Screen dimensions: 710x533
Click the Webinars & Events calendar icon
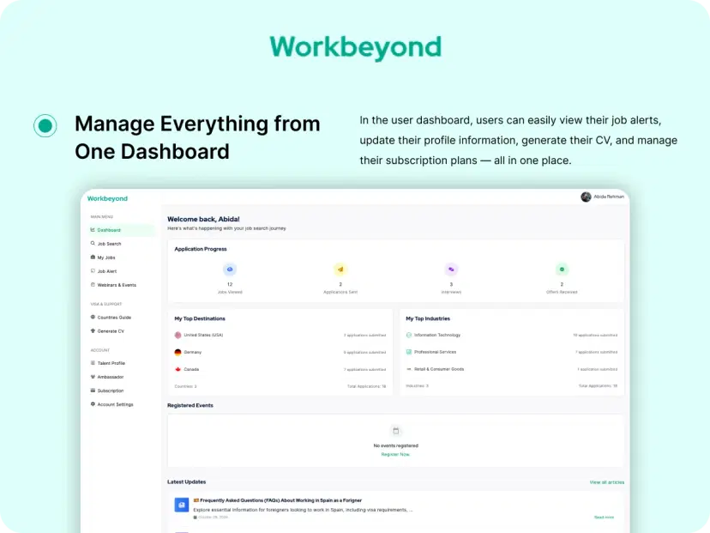(x=93, y=284)
